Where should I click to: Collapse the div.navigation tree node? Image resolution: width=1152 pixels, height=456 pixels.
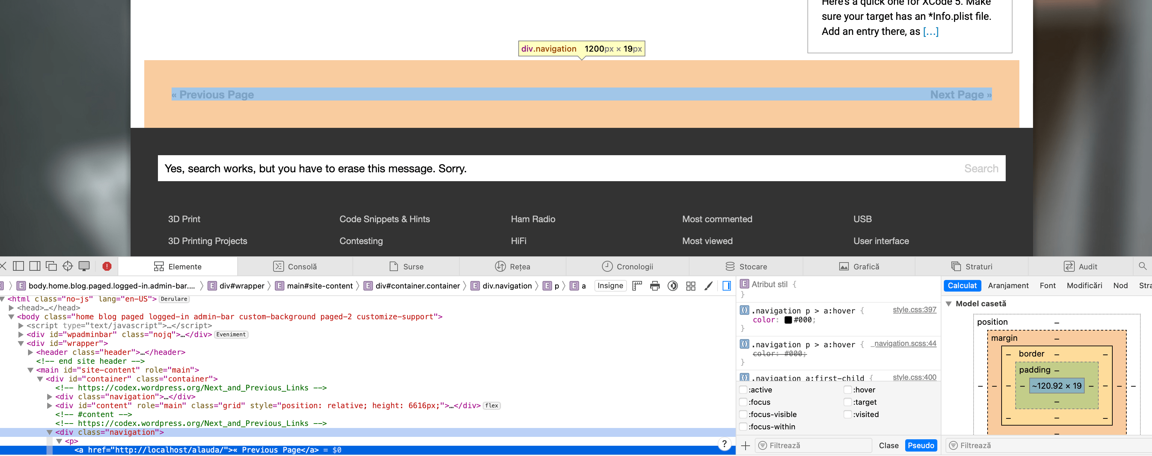(50, 432)
